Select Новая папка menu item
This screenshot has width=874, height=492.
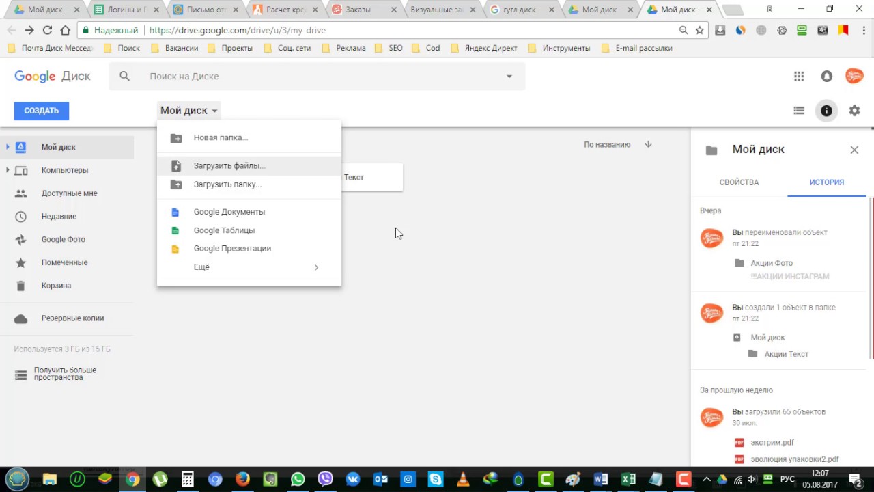(249, 137)
